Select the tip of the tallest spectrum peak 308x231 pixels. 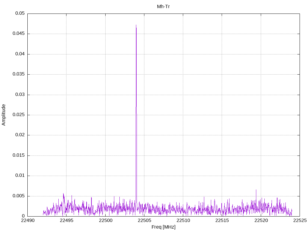pyautogui.click(x=136, y=25)
